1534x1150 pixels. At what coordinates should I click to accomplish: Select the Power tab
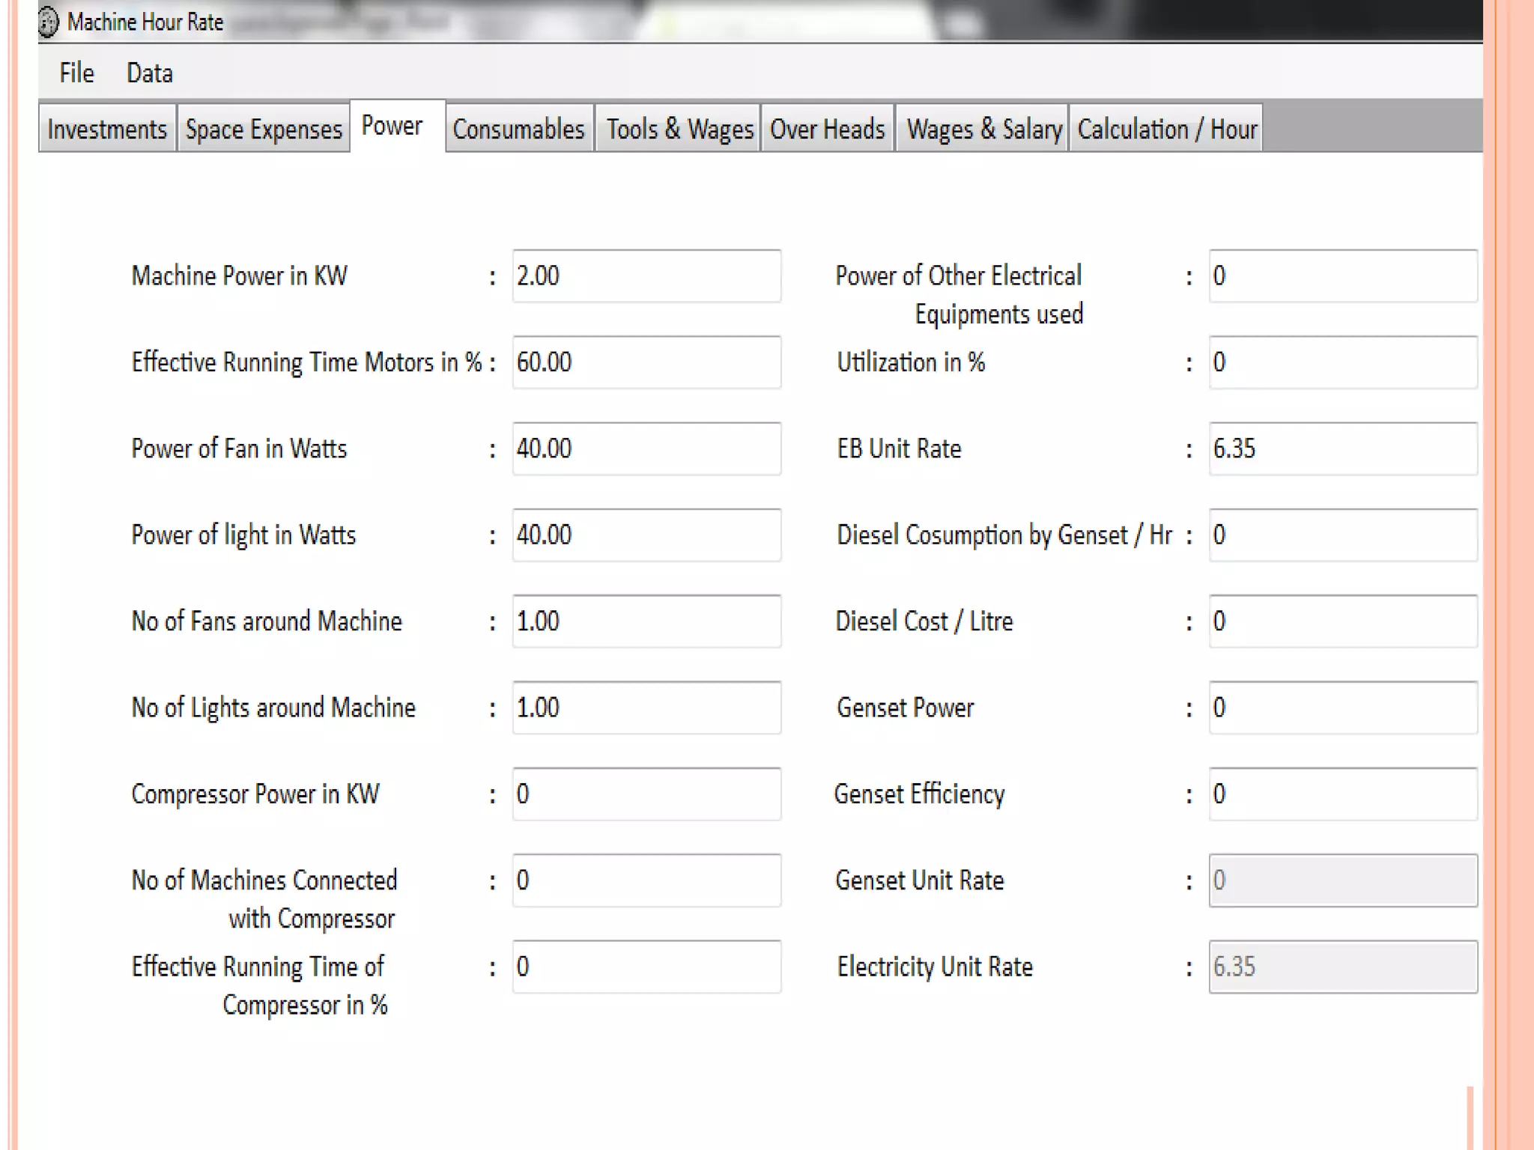[392, 126]
